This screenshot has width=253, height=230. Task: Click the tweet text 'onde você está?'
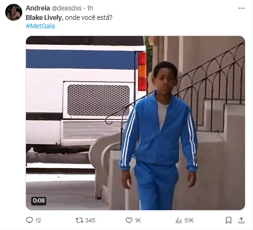click(x=89, y=18)
